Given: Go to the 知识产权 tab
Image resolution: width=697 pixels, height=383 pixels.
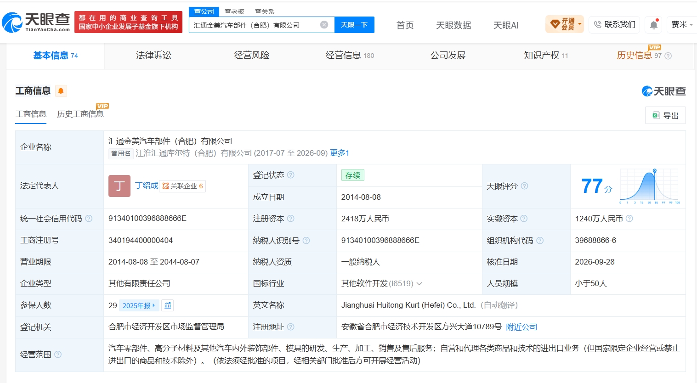Looking at the screenshot, I should tap(546, 56).
